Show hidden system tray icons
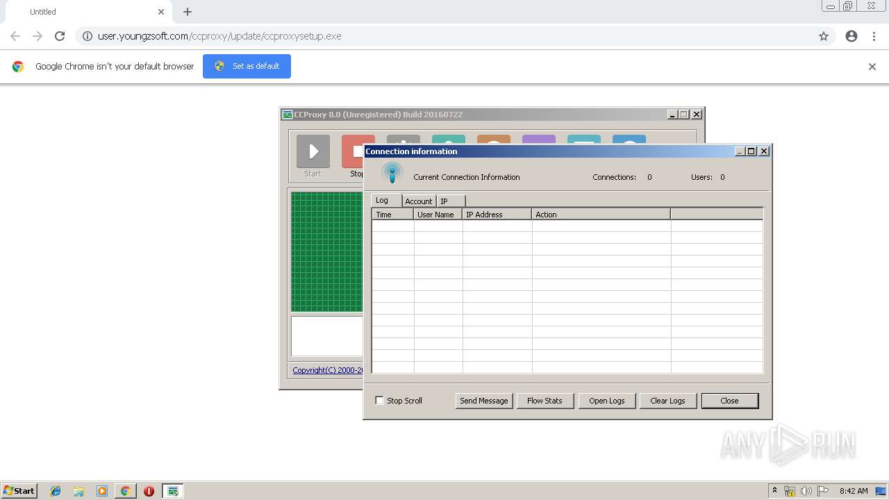Screen dimensions: 889x500 pyautogui.click(x=774, y=491)
